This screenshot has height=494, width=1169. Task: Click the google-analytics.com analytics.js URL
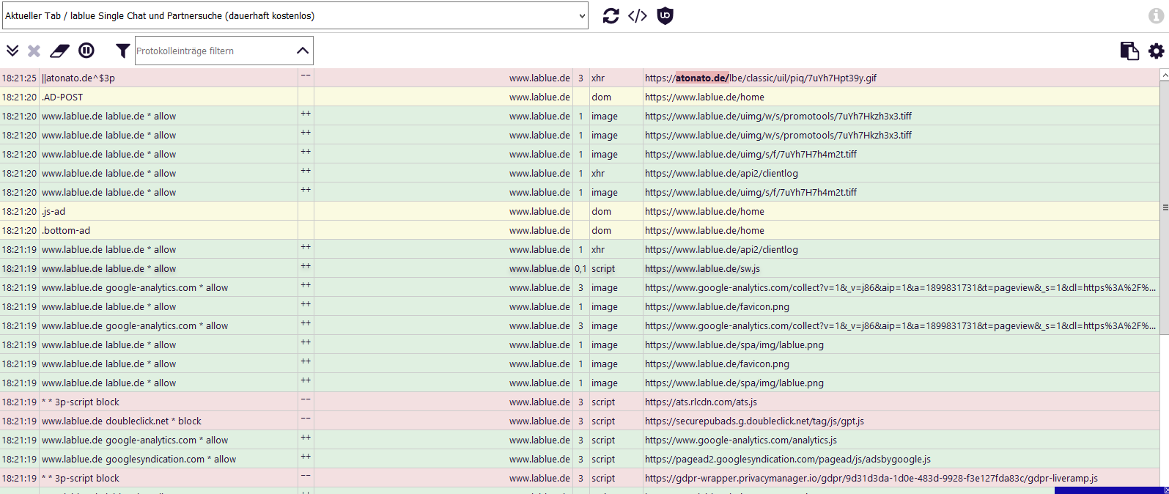(740, 440)
